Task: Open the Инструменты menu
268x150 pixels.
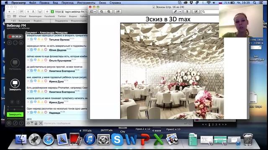Action: (x=86, y=3)
